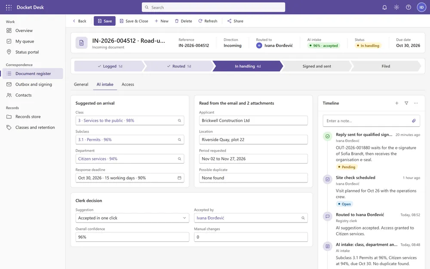Viewport: 430px width, 269px height.
Task: Go Back to previous page
Action: pyautogui.click(x=80, y=21)
